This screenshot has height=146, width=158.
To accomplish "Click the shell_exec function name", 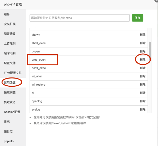I will point(39,43).
